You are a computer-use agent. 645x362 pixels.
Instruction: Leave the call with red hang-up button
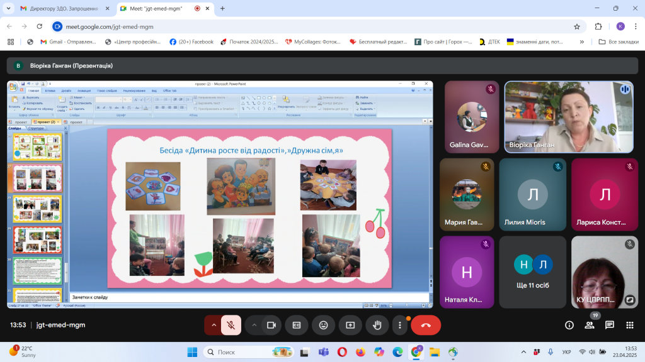coord(426,325)
